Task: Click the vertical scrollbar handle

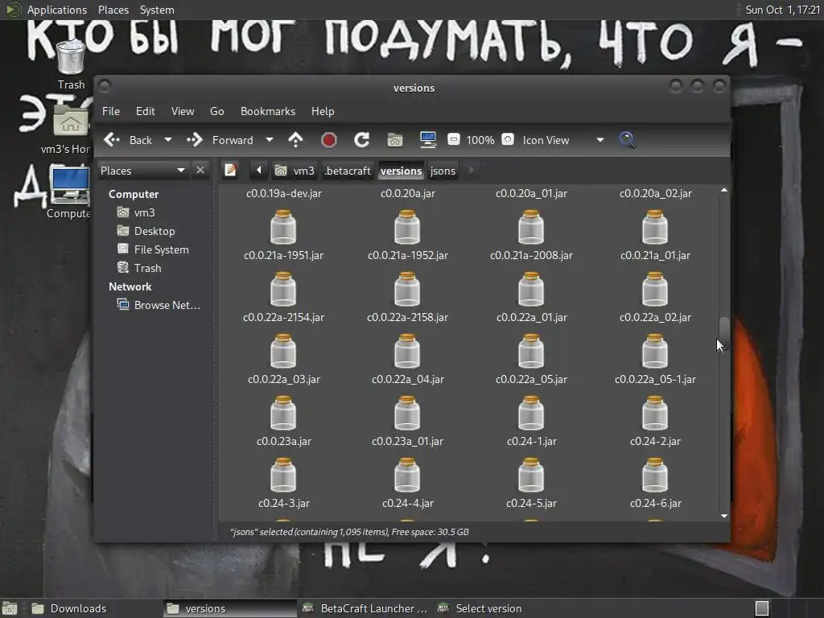Action: [724, 332]
